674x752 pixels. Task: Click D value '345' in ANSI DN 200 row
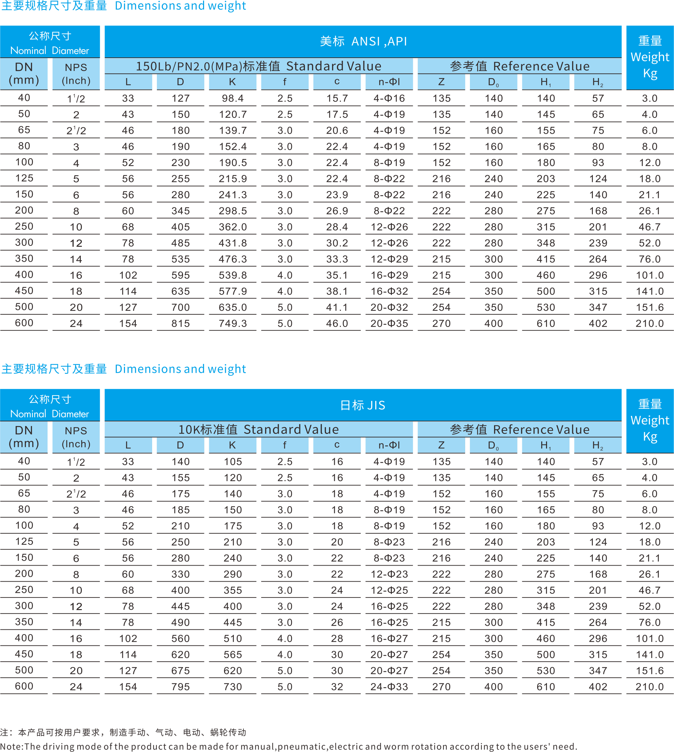click(180, 211)
